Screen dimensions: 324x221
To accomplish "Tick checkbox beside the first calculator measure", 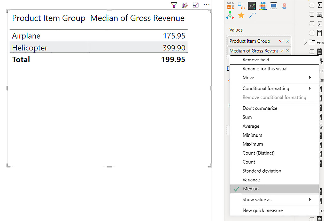I will (x=312, y=33).
